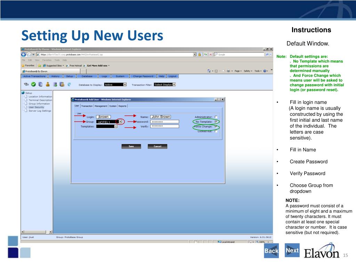Viewport: 356px width, 267px height.
Task: Click the slide's Next button
Action: point(292,250)
